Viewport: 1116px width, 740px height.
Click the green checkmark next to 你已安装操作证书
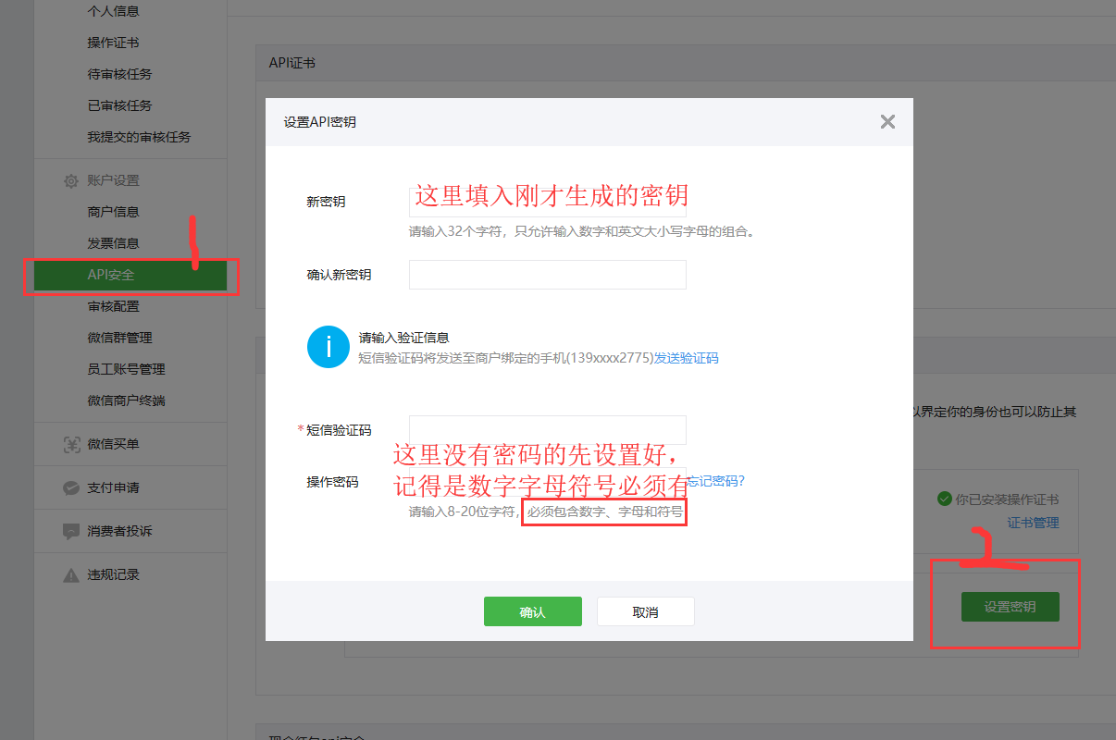point(944,499)
